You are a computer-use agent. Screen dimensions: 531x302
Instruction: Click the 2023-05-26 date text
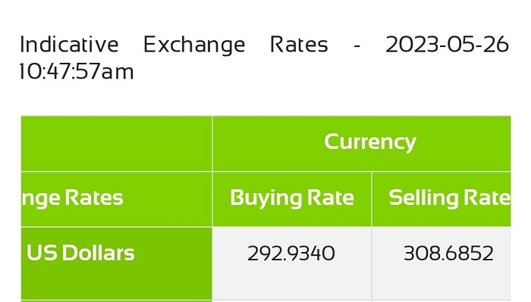[x=447, y=45]
